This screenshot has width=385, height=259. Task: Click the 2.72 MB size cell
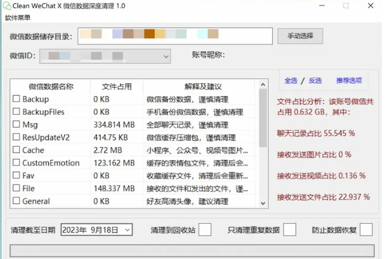(x=107, y=151)
